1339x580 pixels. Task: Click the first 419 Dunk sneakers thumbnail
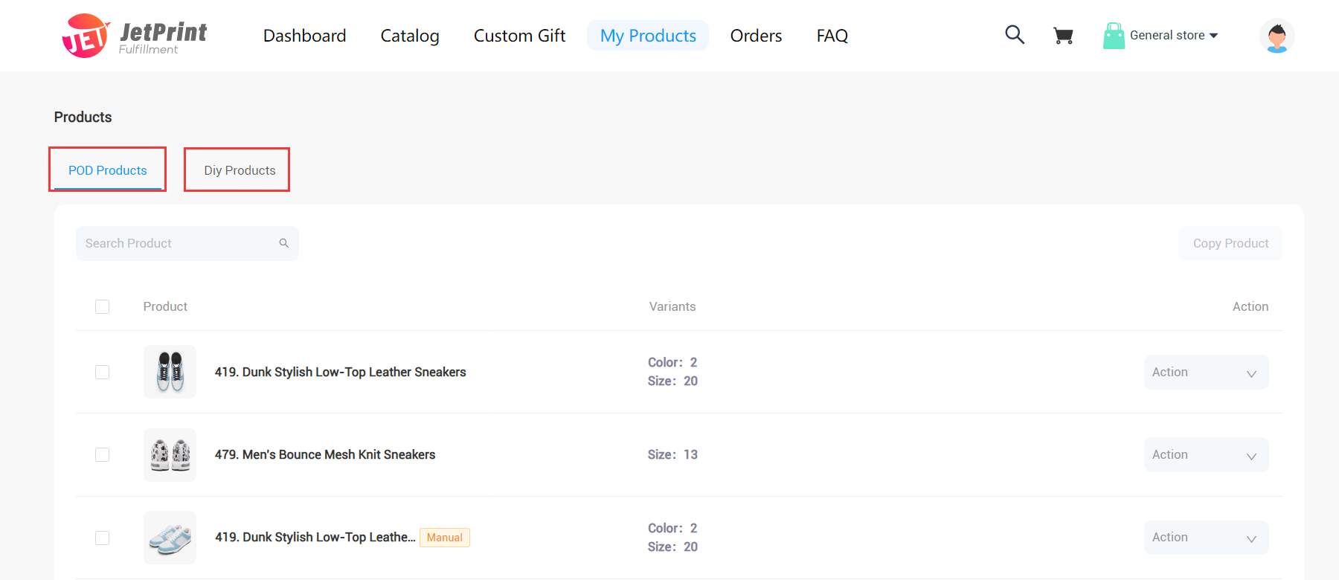(x=170, y=372)
